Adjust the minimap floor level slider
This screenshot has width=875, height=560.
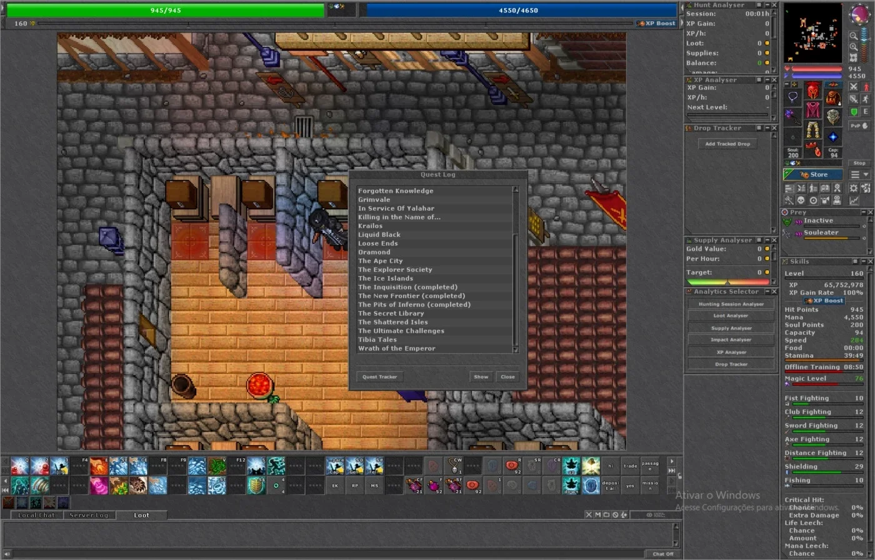(864, 45)
